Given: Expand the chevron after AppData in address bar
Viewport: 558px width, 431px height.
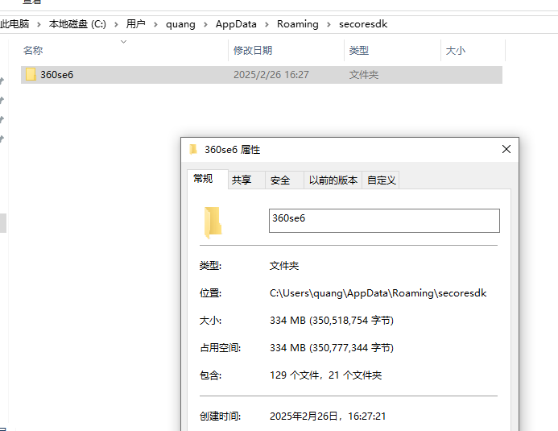Looking at the screenshot, I should point(267,24).
